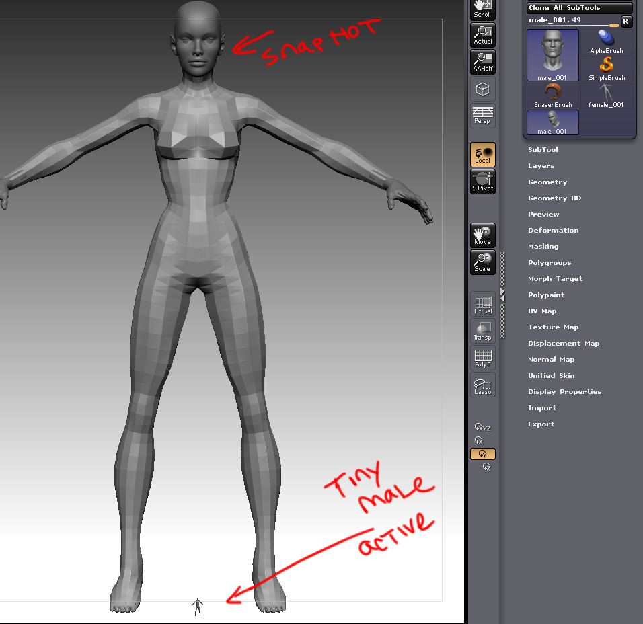
Task: Click the R restore button
Action: [626, 21]
